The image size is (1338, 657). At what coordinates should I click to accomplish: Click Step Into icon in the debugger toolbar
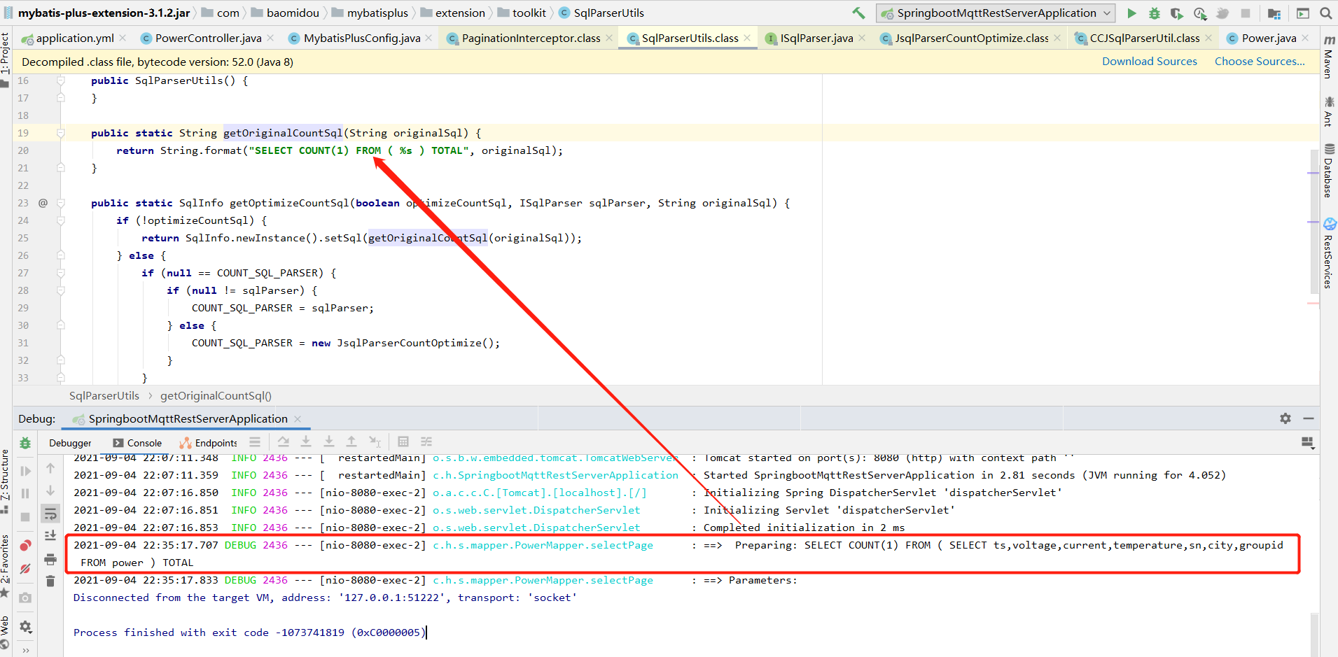306,441
